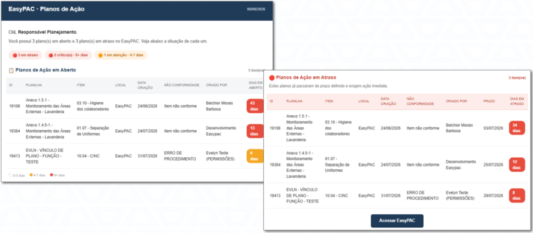
Task: Click the '3 item(ns)' count in Em Atraso panel
Action: coord(517,78)
